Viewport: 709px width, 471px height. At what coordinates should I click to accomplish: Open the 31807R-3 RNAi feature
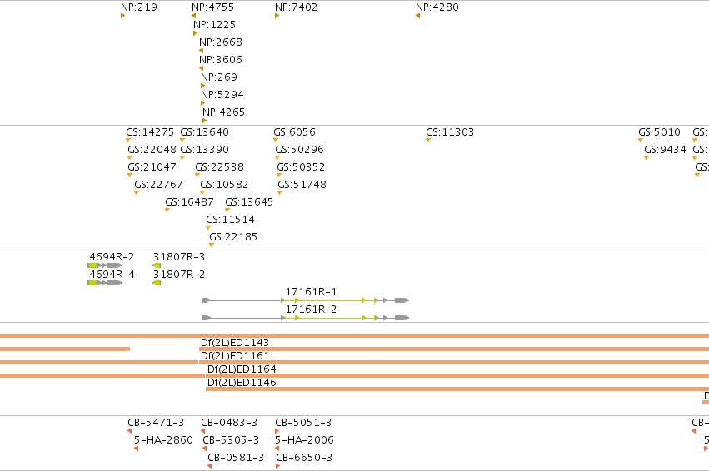[x=157, y=265]
